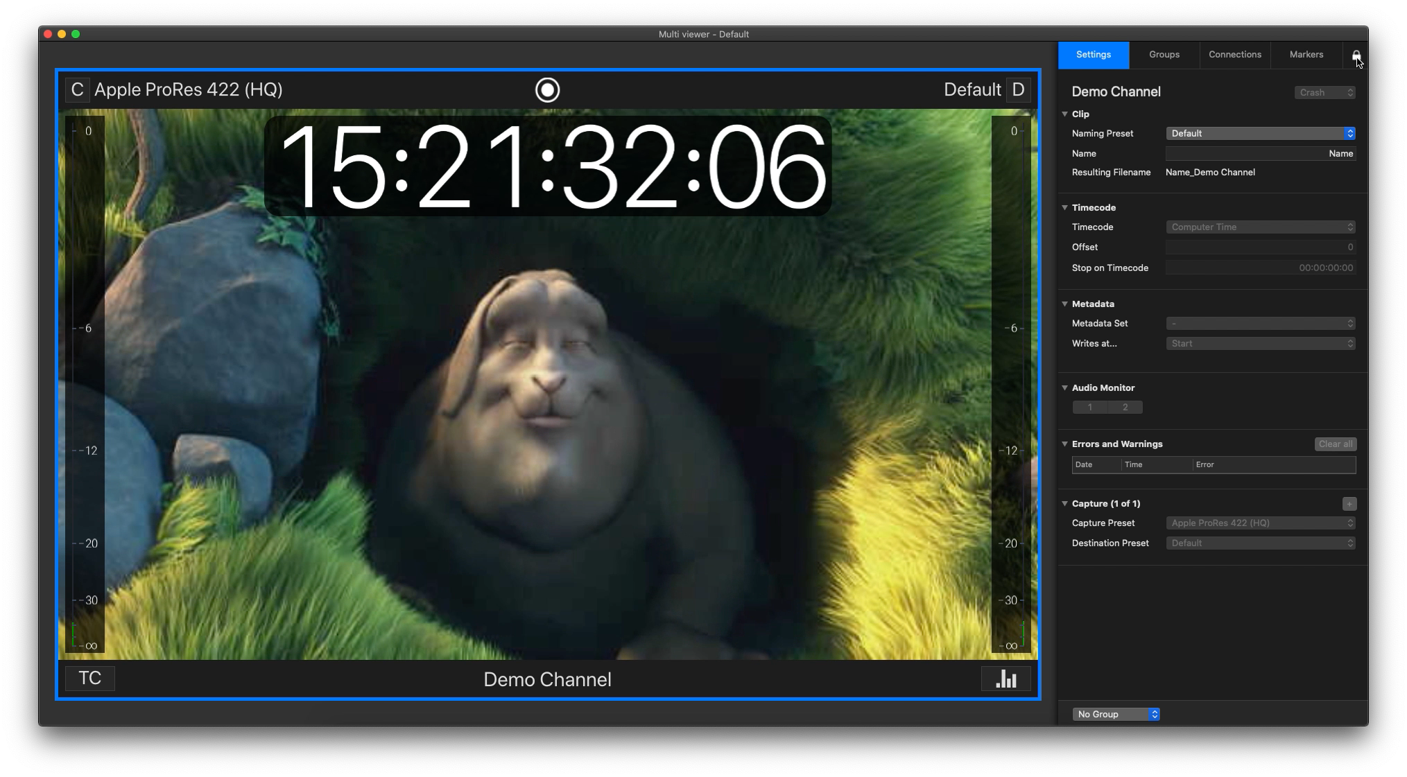Open the Connections tab
1407x777 pixels.
point(1235,55)
